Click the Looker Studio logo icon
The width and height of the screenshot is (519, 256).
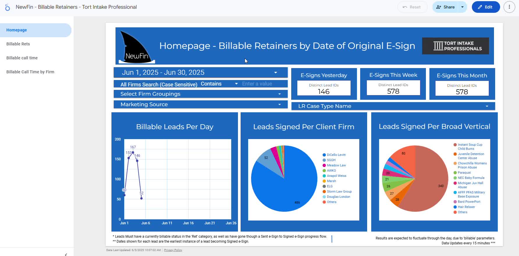coord(8,7)
